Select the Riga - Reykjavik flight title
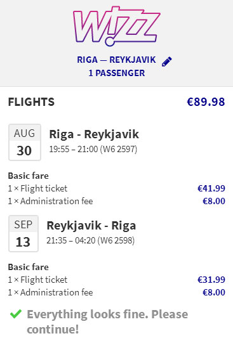This screenshot has width=233, height=343. [x=94, y=134]
